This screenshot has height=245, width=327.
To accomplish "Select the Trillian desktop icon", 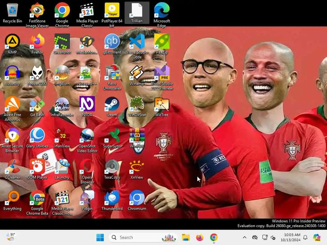I will pos(137,13).
